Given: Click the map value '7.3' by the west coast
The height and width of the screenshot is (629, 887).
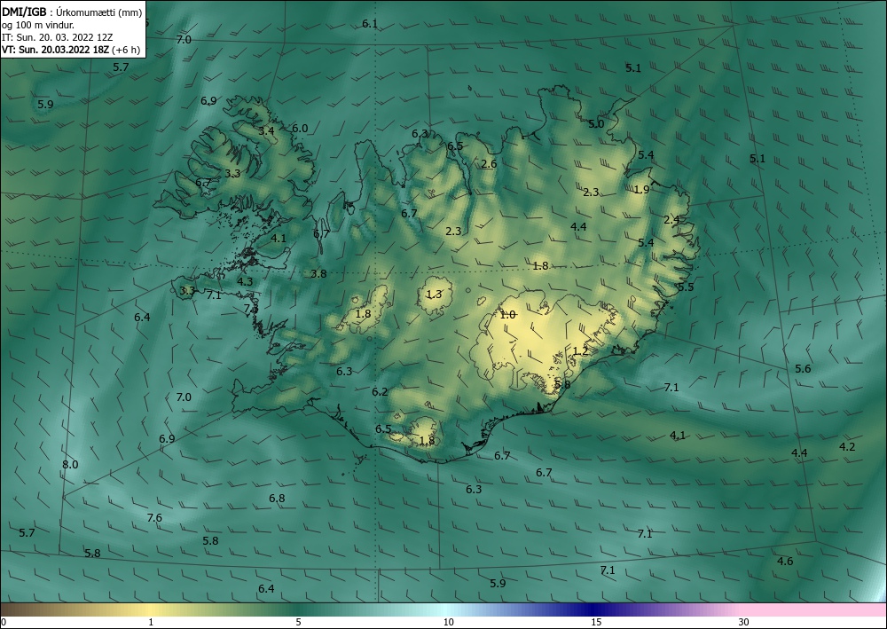Looking at the screenshot, I should (x=251, y=308).
